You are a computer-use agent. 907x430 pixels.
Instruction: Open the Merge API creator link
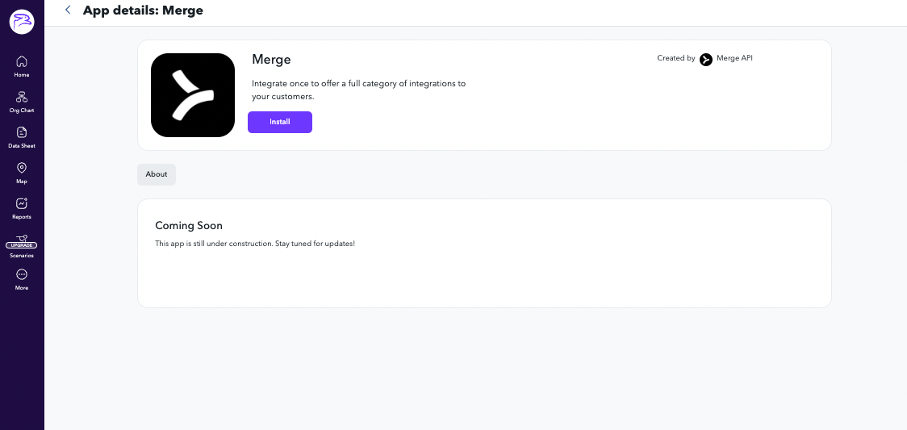pos(734,58)
